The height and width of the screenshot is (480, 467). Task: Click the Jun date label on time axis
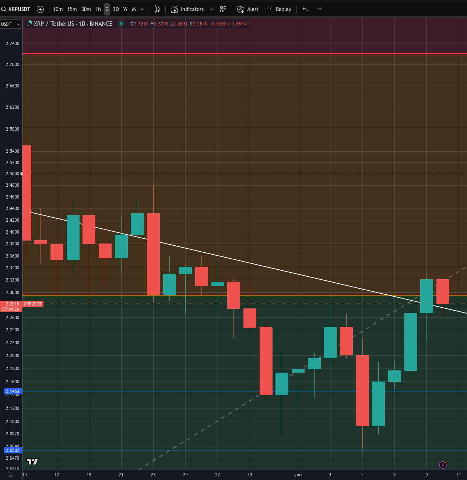click(298, 475)
